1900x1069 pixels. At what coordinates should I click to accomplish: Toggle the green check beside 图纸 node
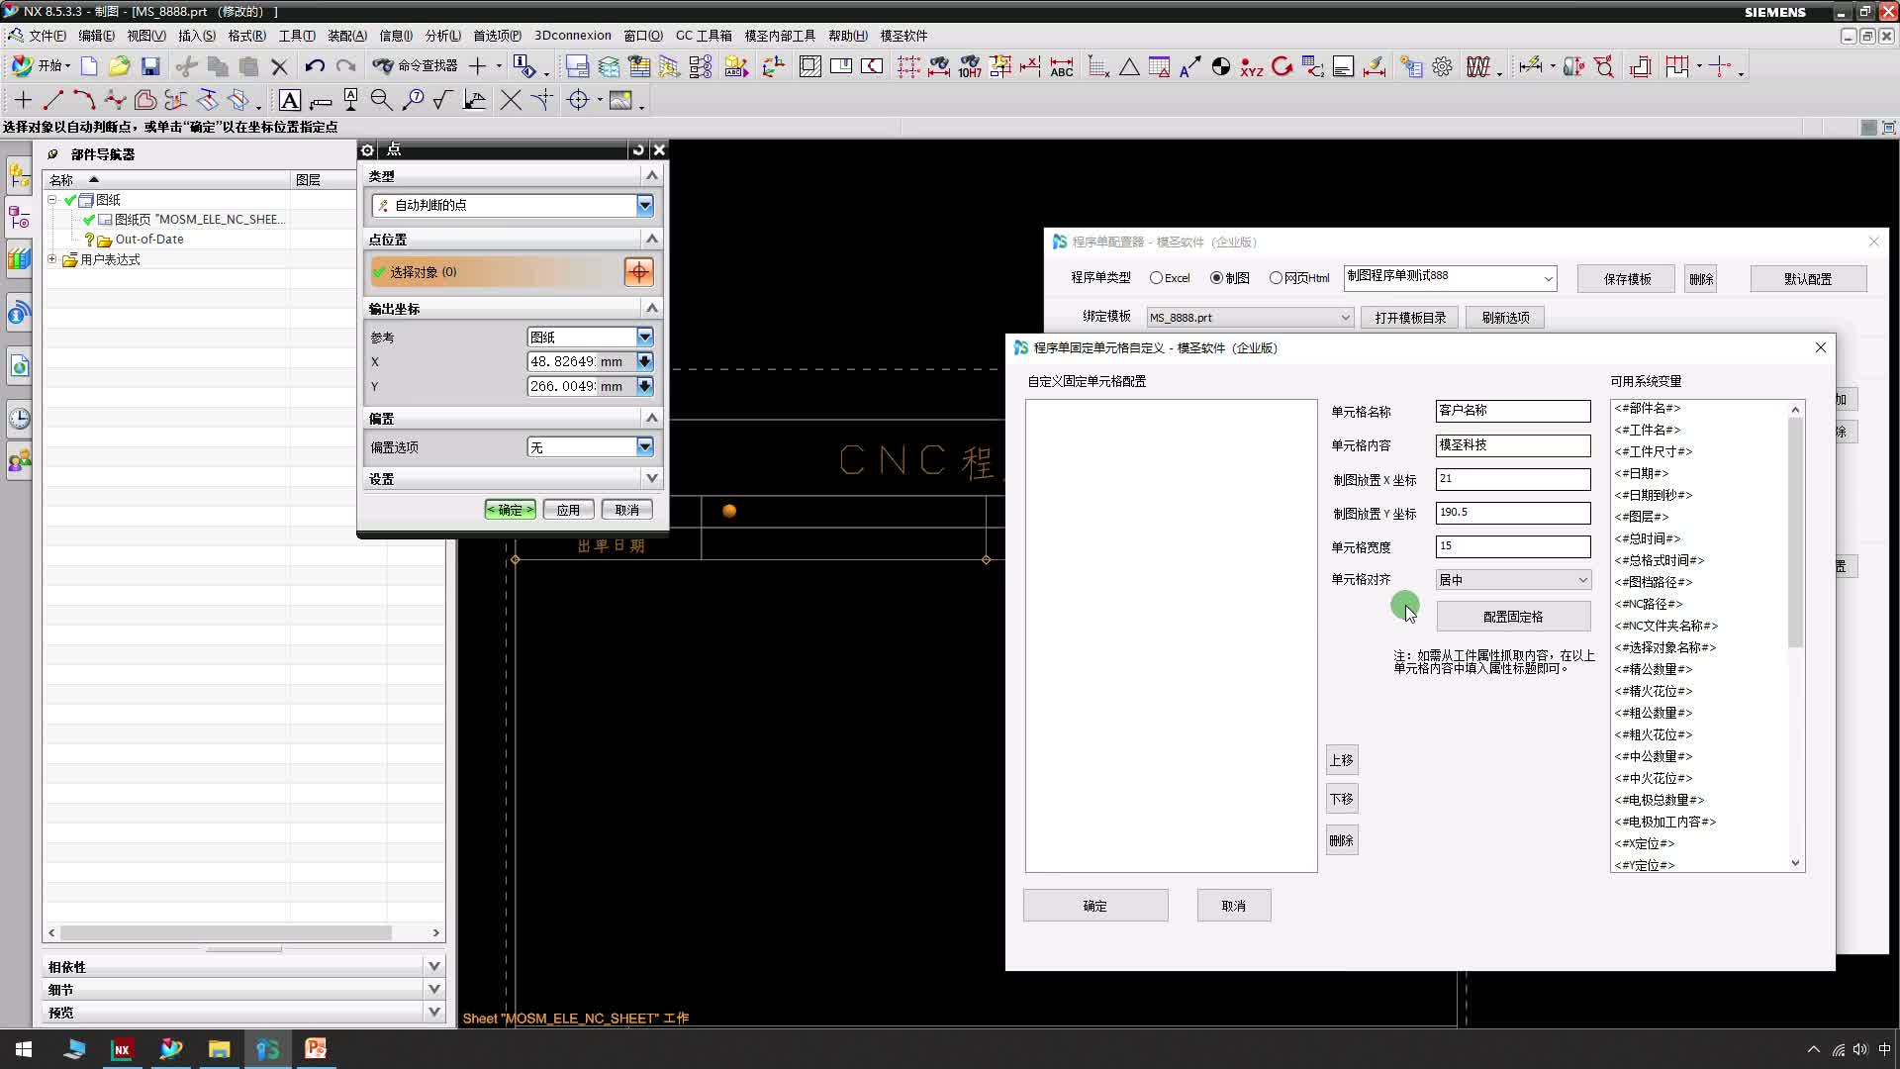point(70,200)
